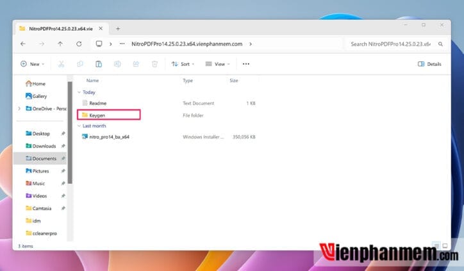The width and height of the screenshot is (464, 271).
Task: Toggle the Details pane button
Action: click(429, 64)
